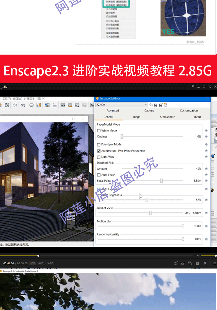The height and width of the screenshot is (310, 217).
Task: Open the video player settings gear
Action: (x=205, y=263)
